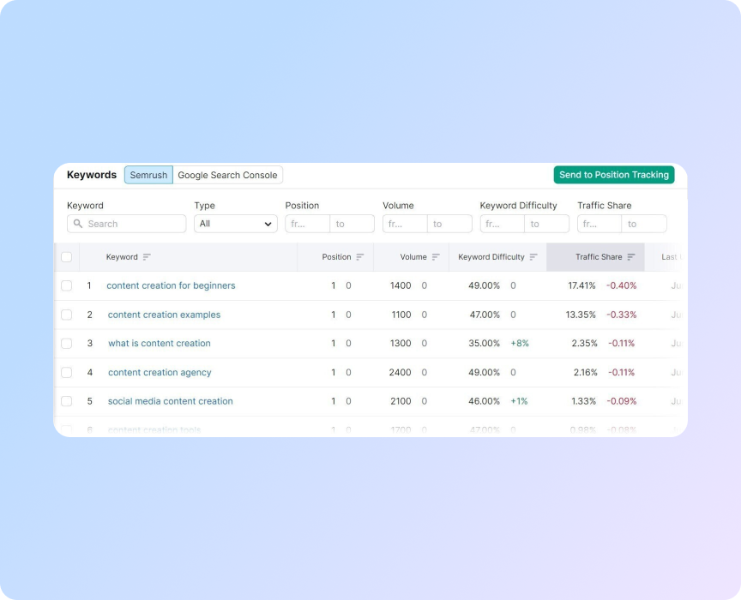The image size is (741, 600).
Task: Click the Volume 'from' filter field
Action: point(404,224)
